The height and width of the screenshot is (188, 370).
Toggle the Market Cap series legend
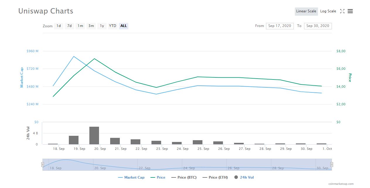point(131,177)
